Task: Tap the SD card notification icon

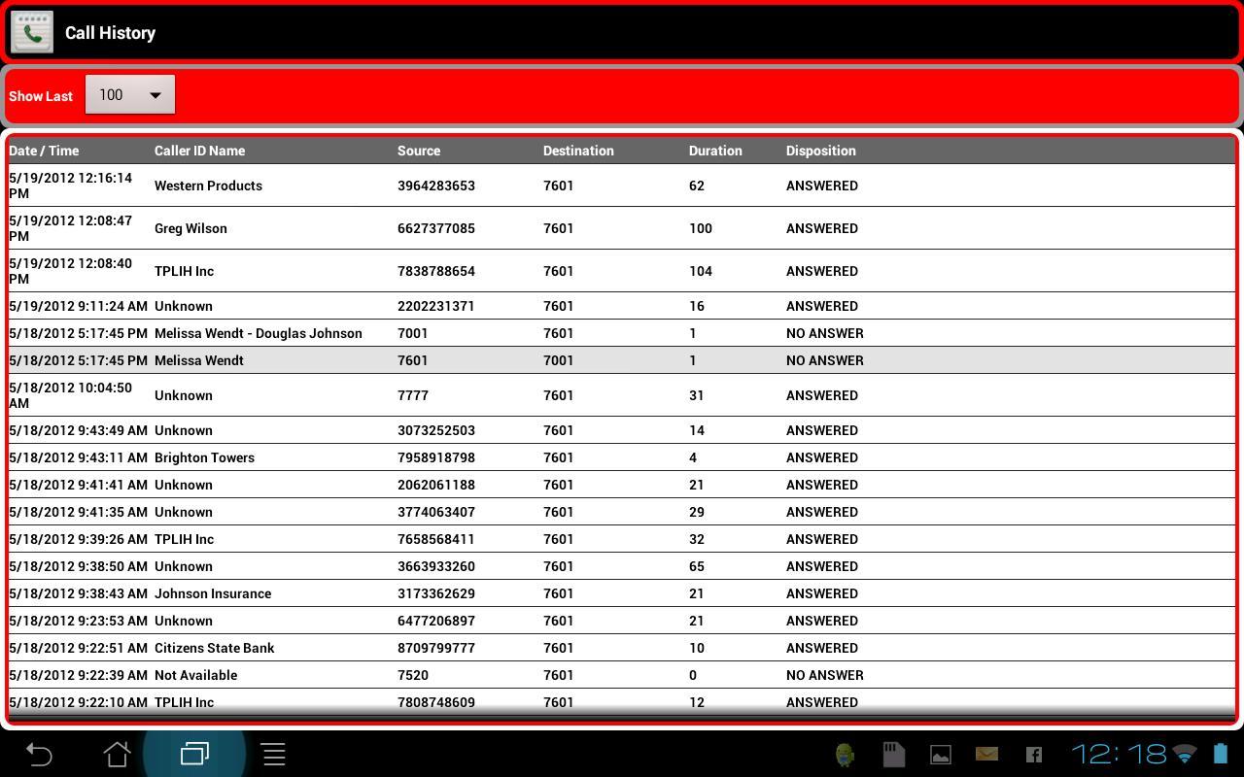Action: (892, 753)
